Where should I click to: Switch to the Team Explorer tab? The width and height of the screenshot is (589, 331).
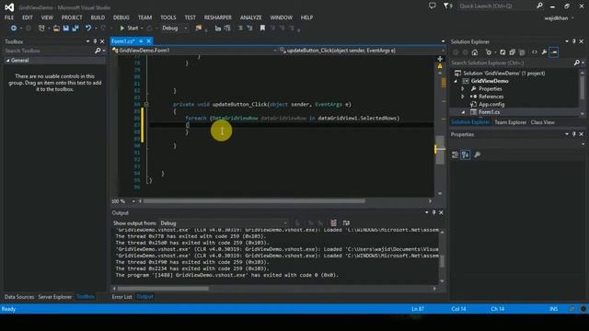click(x=510, y=122)
